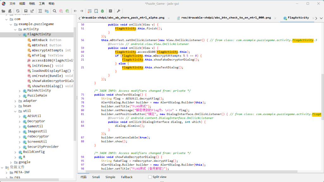
Task: Collapse the FlagActivity class node
Action: coord(20,34)
